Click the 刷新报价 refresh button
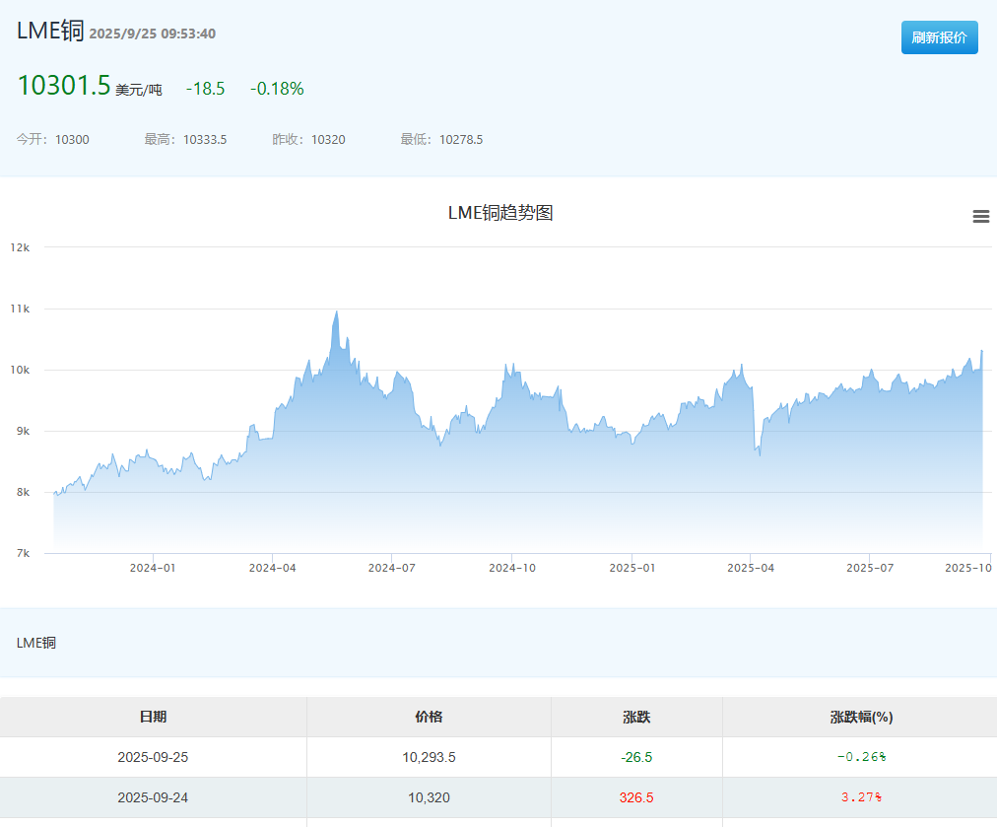 click(939, 36)
